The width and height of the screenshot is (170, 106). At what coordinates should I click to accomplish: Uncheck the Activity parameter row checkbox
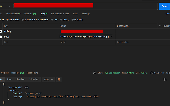pyautogui.click(x=1, y=31)
